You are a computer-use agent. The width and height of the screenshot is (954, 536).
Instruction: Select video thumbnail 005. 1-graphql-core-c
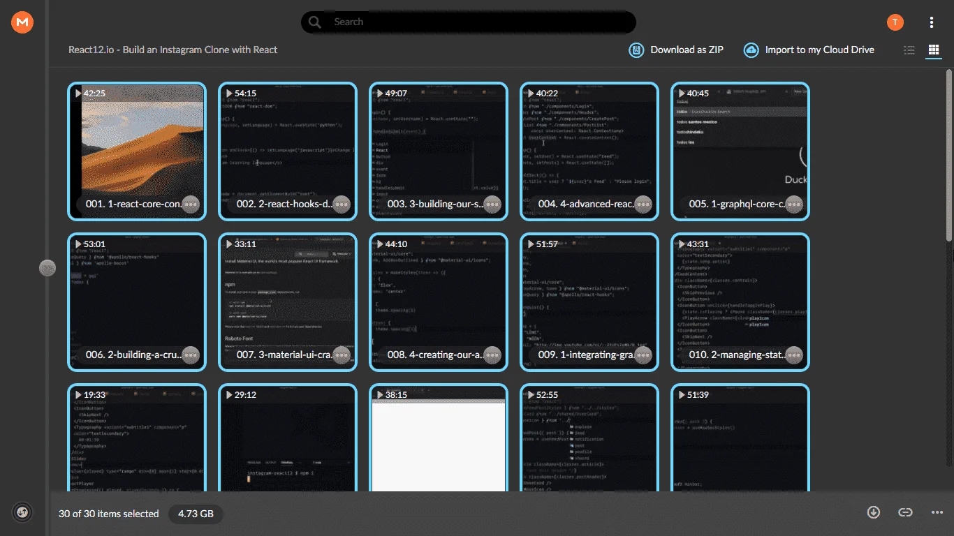coord(740,151)
